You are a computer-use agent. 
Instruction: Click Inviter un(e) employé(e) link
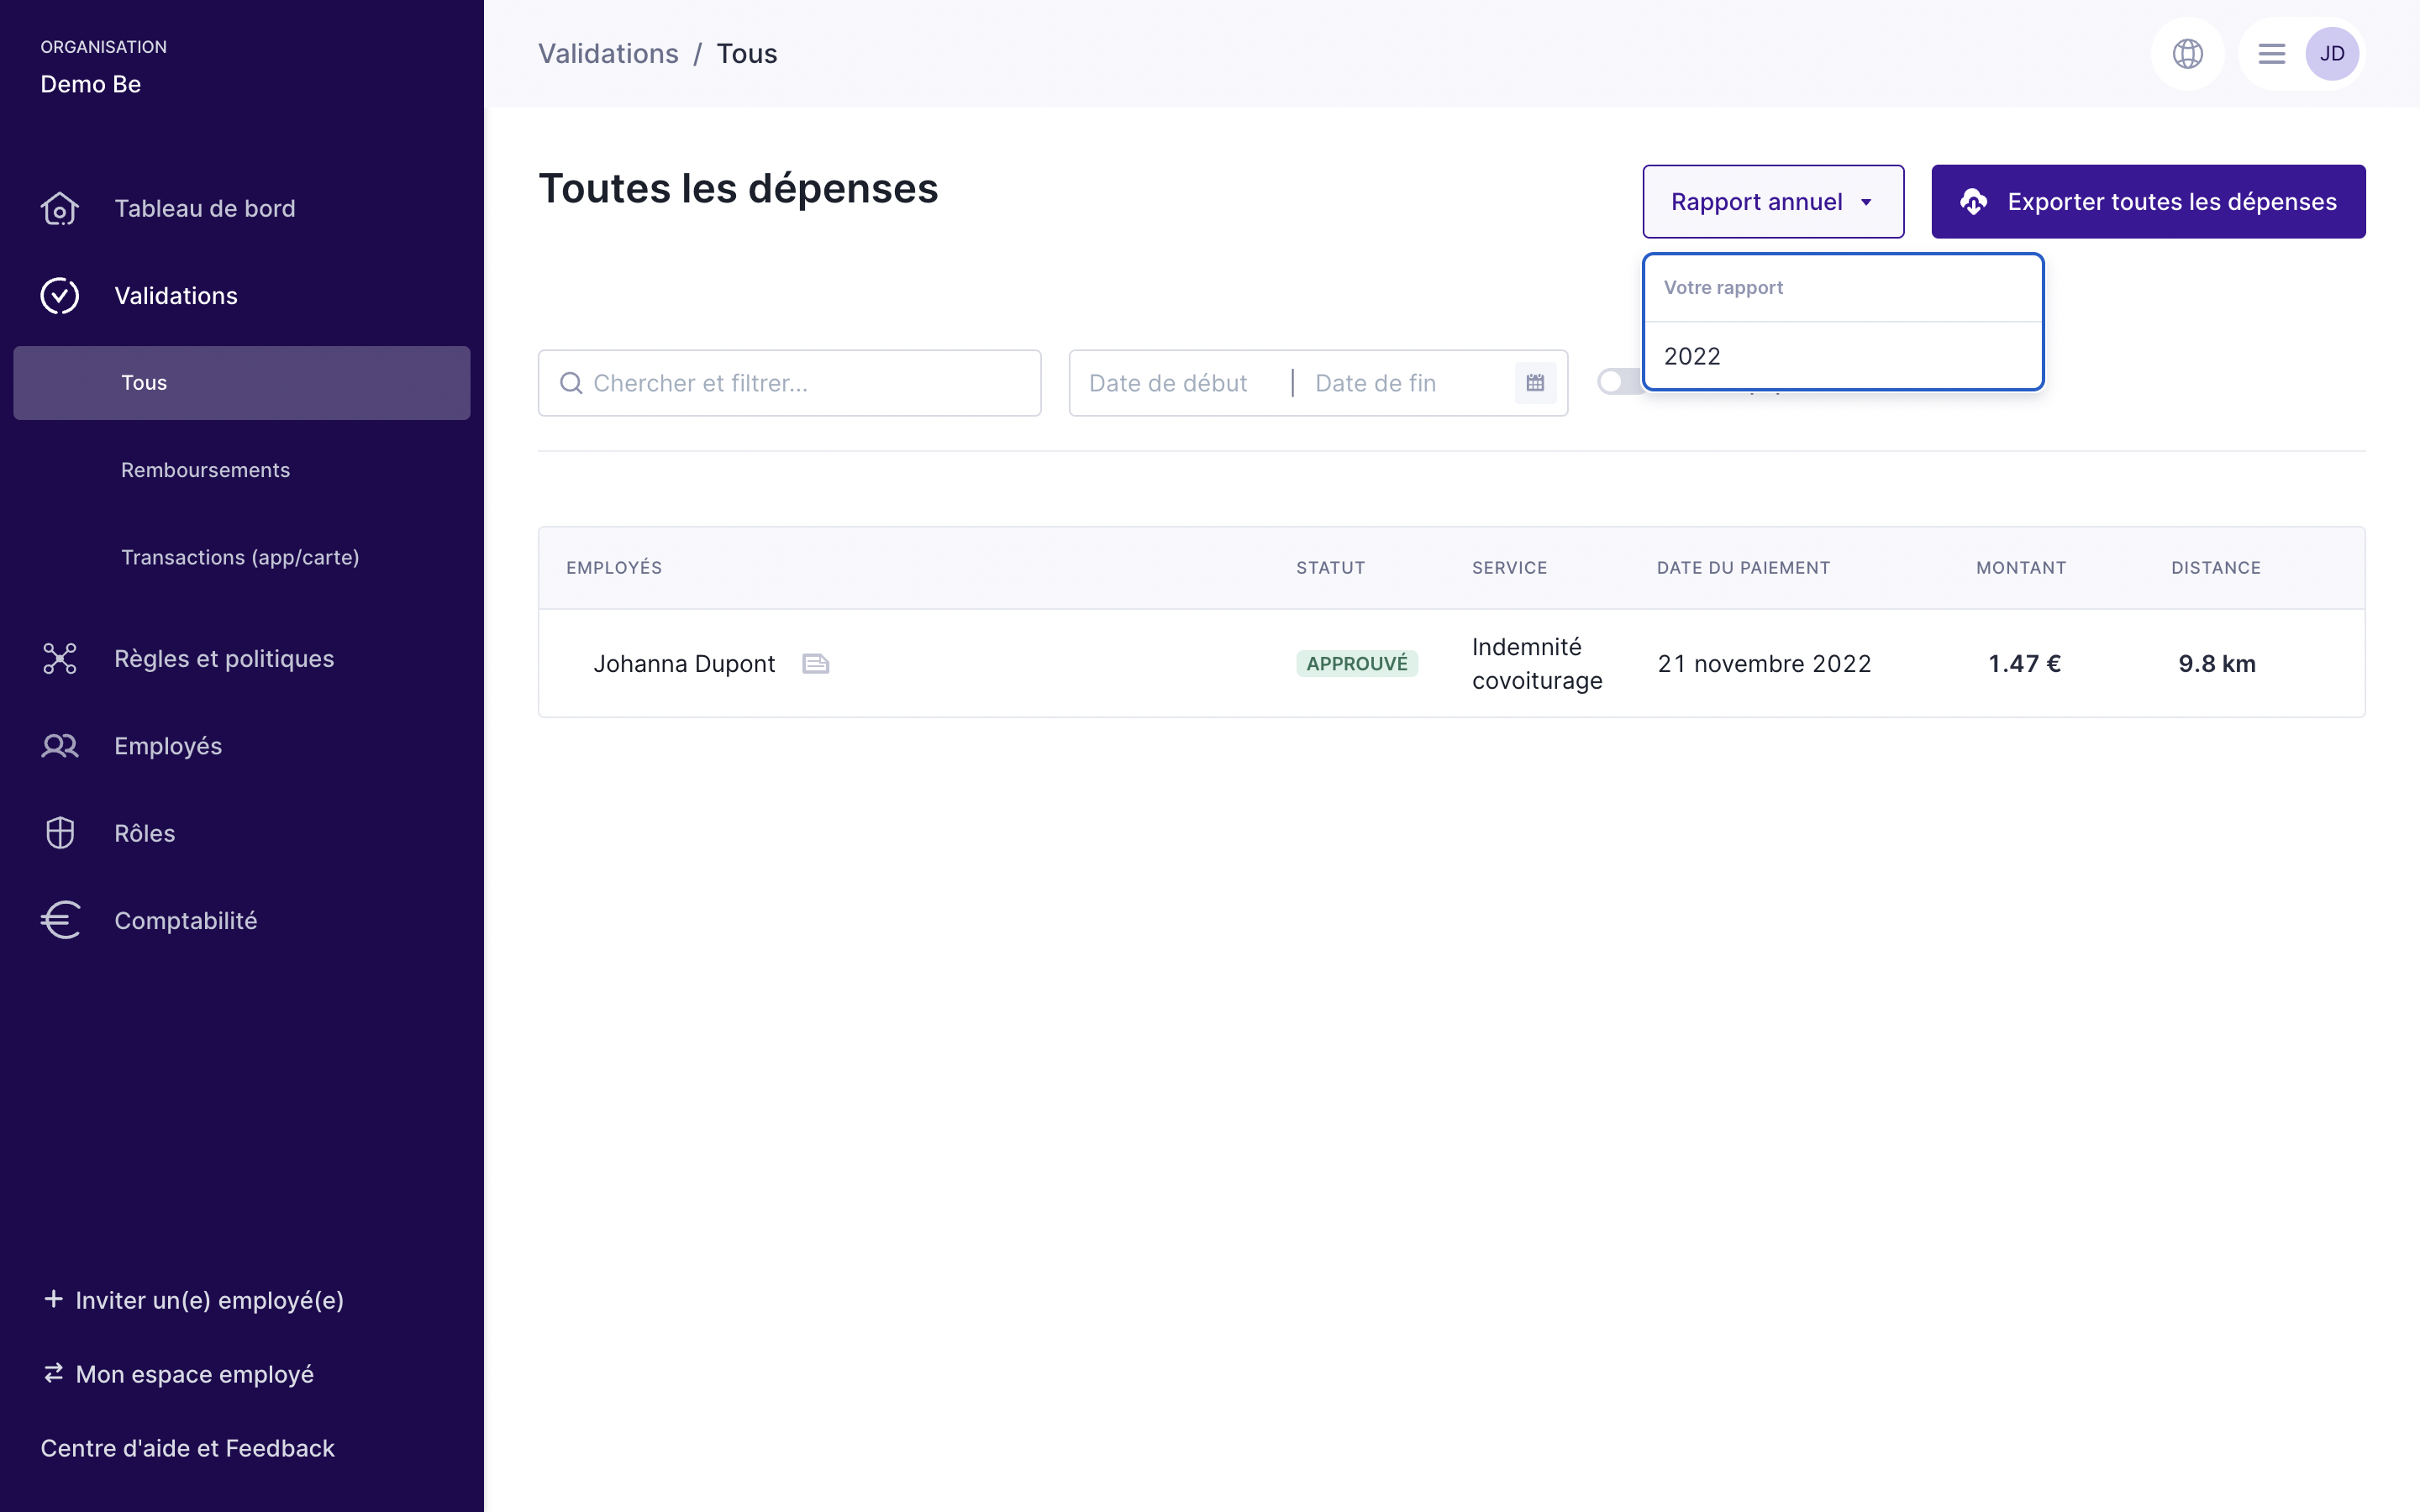click(195, 1300)
